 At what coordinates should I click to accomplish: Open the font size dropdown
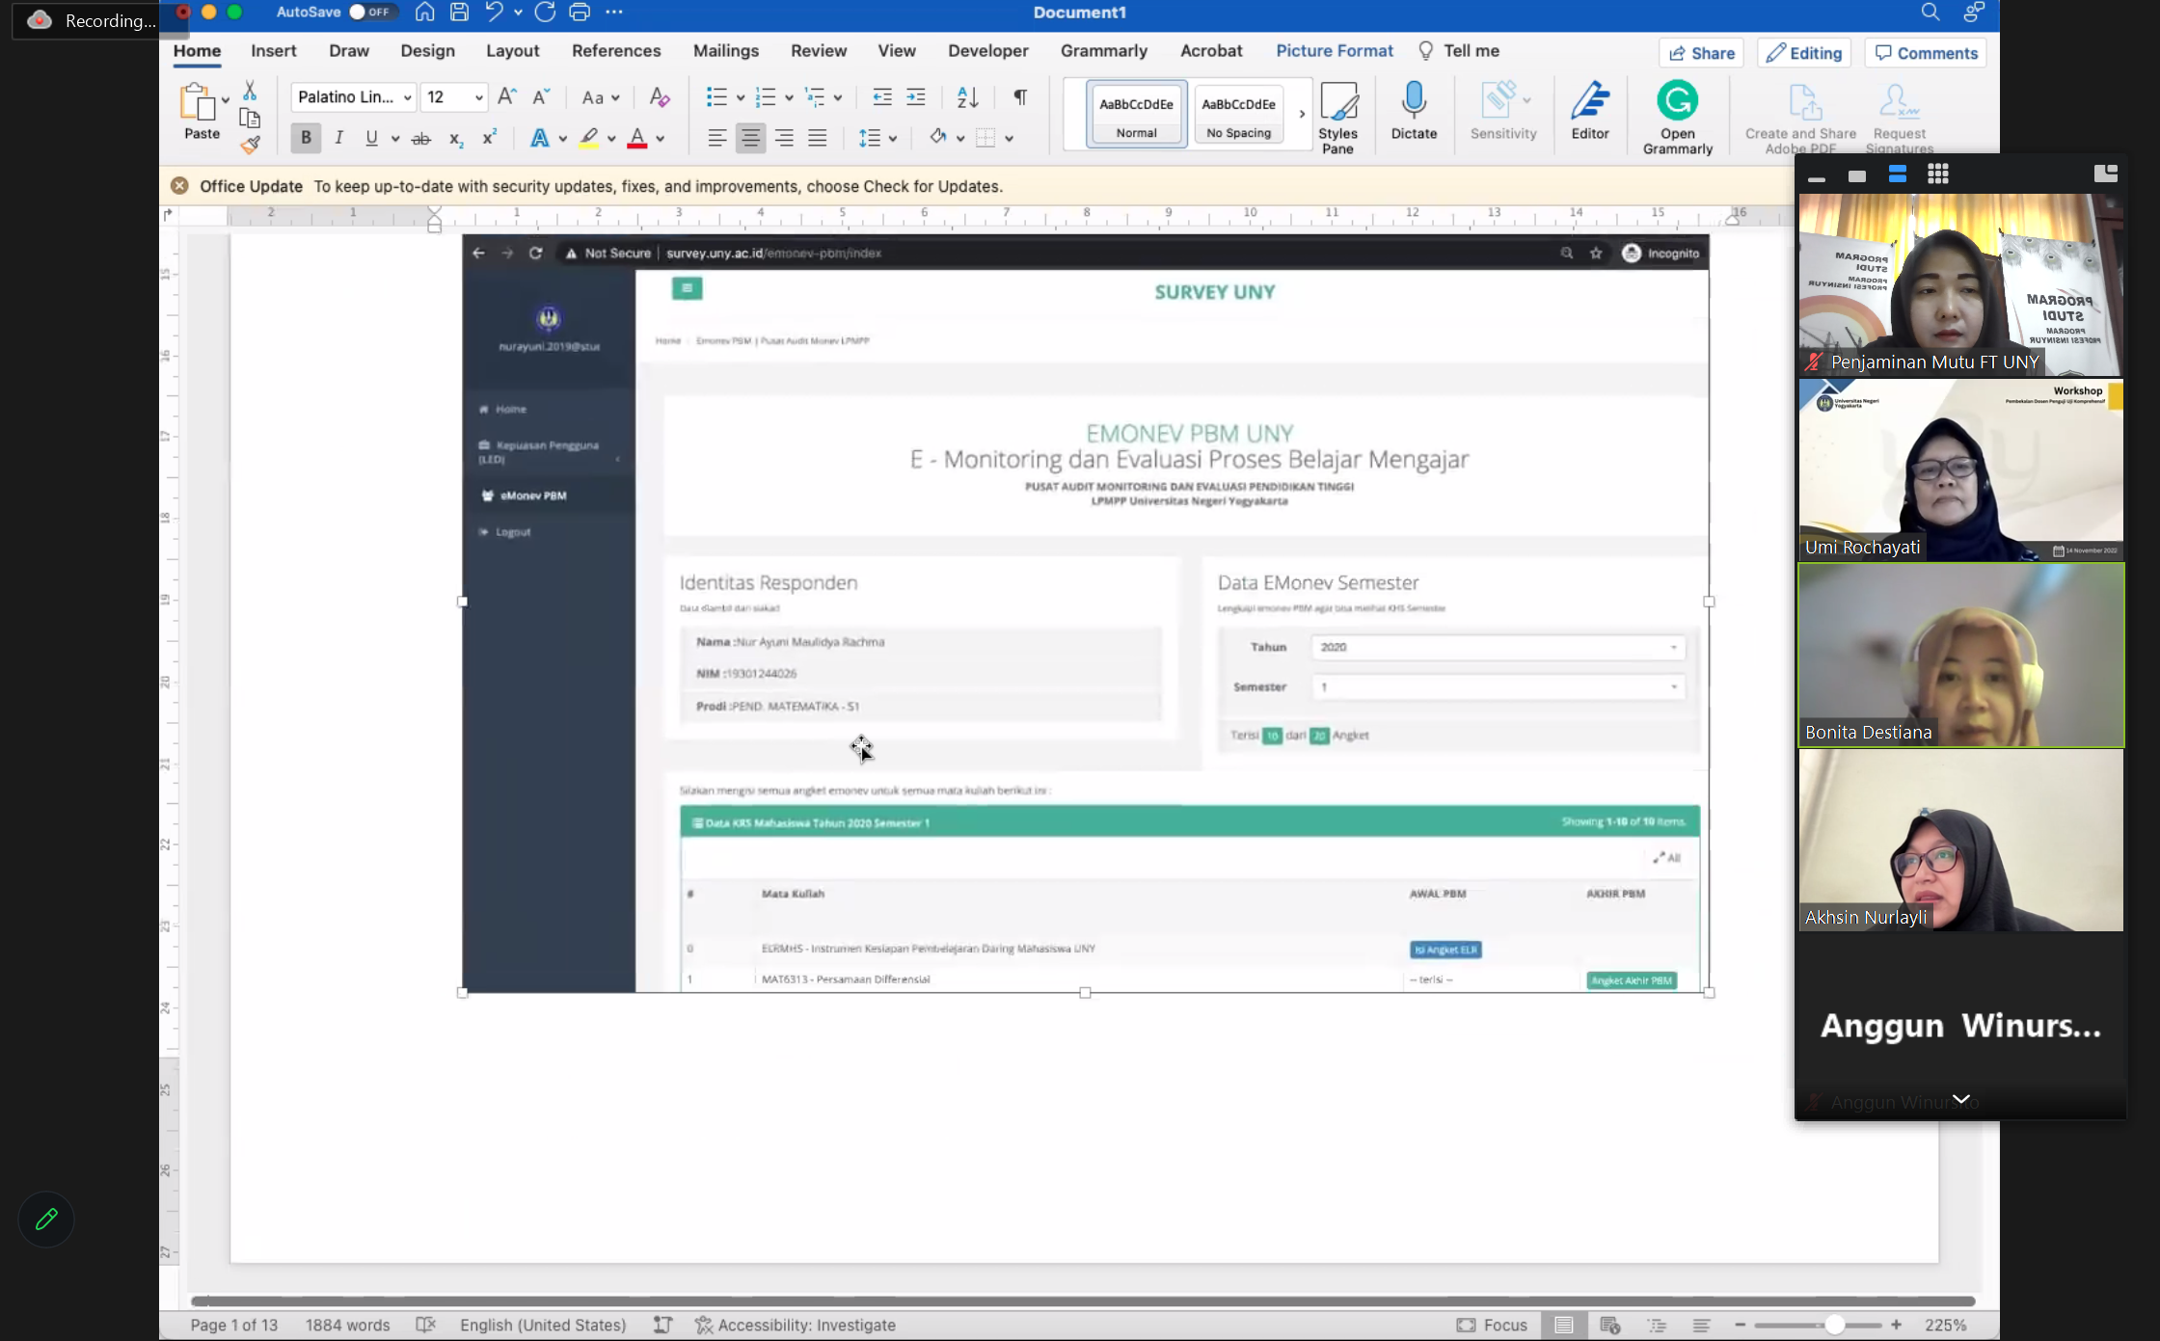pos(478,97)
